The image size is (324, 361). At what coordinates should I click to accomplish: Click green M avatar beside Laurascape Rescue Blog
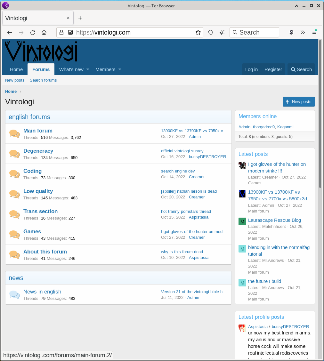click(242, 221)
